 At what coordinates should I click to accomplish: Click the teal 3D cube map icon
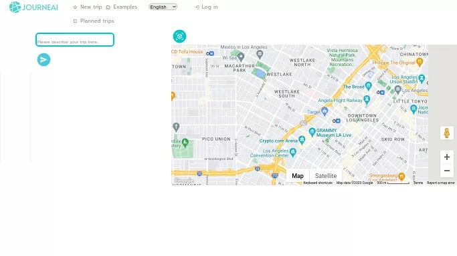[179, 36]
